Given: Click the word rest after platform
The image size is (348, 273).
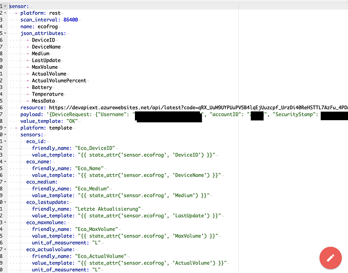Looking at the screenshot, I should click(x=55, y=13).
